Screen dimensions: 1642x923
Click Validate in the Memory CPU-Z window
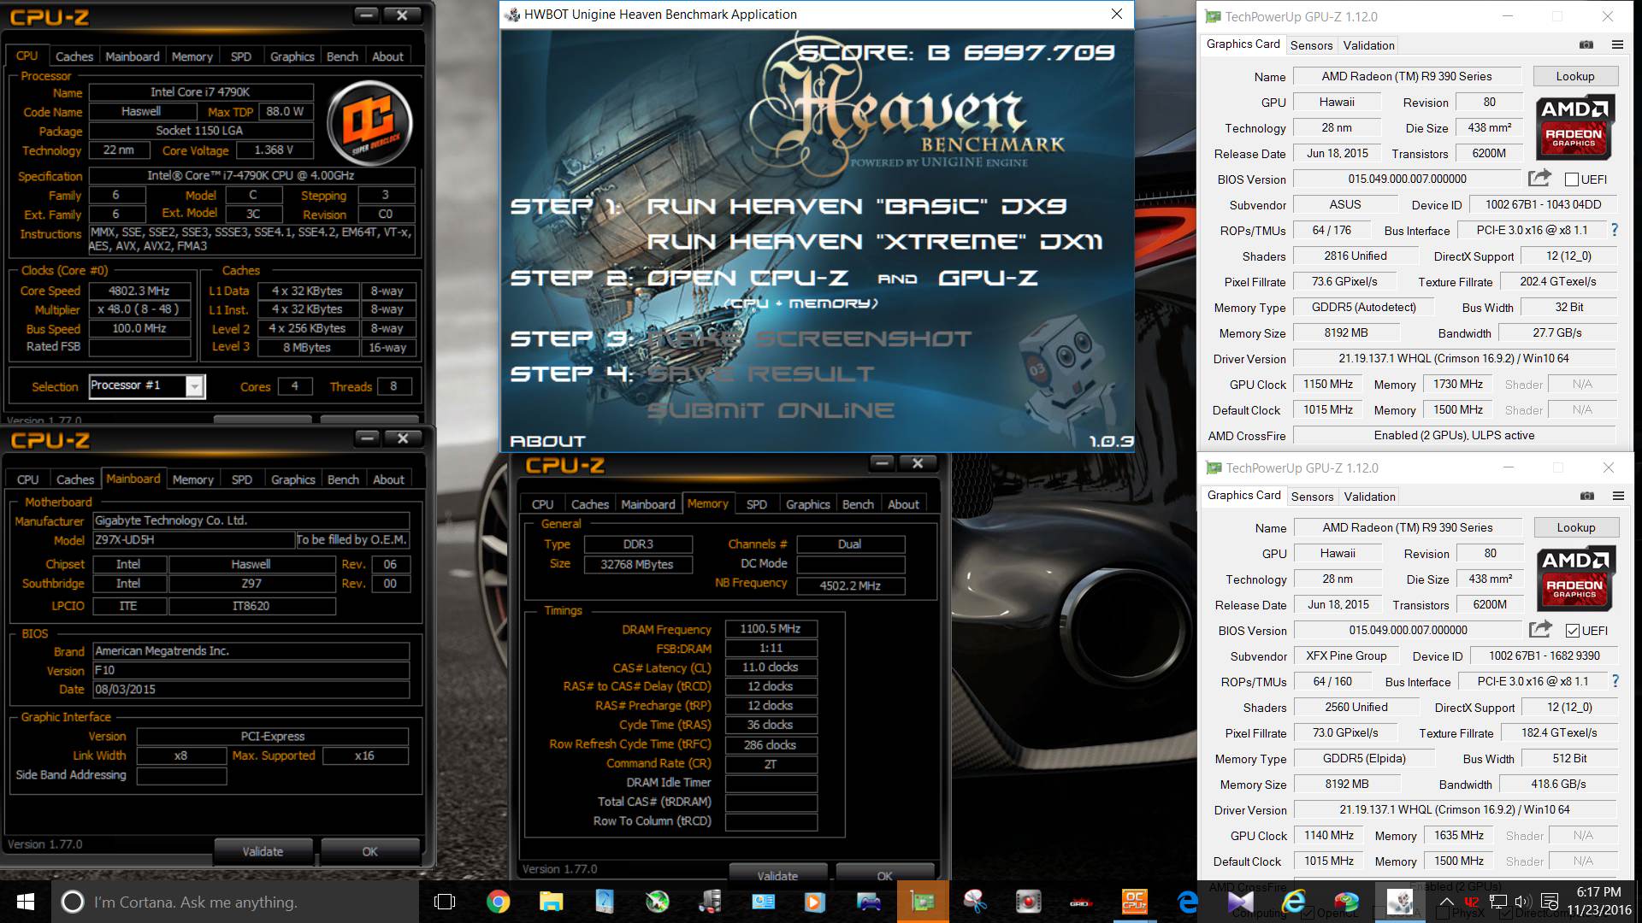pyautogui.click(x=777, y=875)
